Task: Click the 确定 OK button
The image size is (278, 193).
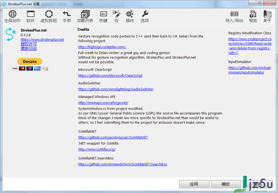Action: pyautogui.click(x=226, y=184)
